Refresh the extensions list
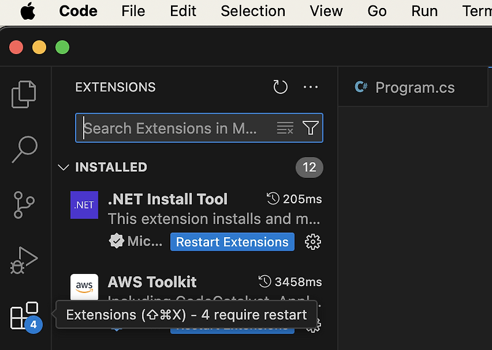The image size is (492, 350). pyautogui.click(x=280, y=87)
